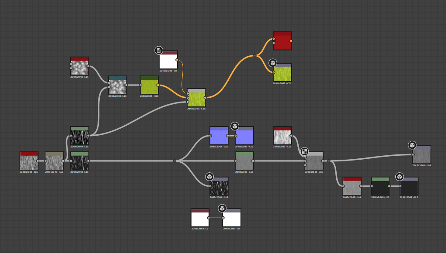Click output port of gray blend node

323,161
